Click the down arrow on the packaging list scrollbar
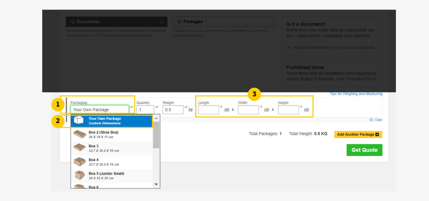Viewport: 429px width, 201px height. point(156,184)
